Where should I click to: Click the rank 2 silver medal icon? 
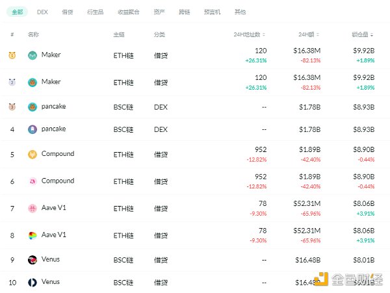(x=12, y=82)
